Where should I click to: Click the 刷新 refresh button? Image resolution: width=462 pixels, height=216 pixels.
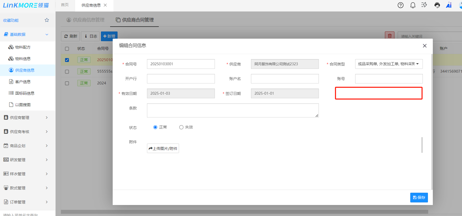pyautogui.click(x=70, y=36)
